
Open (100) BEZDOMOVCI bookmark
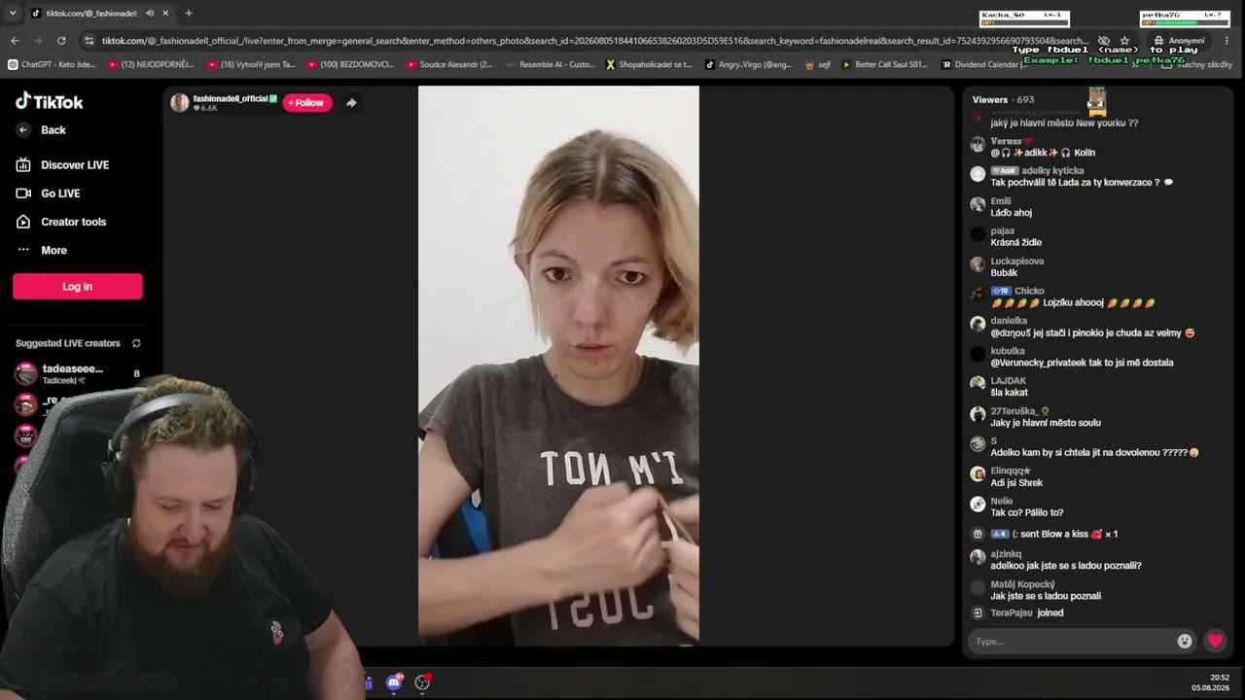point(350,65)
